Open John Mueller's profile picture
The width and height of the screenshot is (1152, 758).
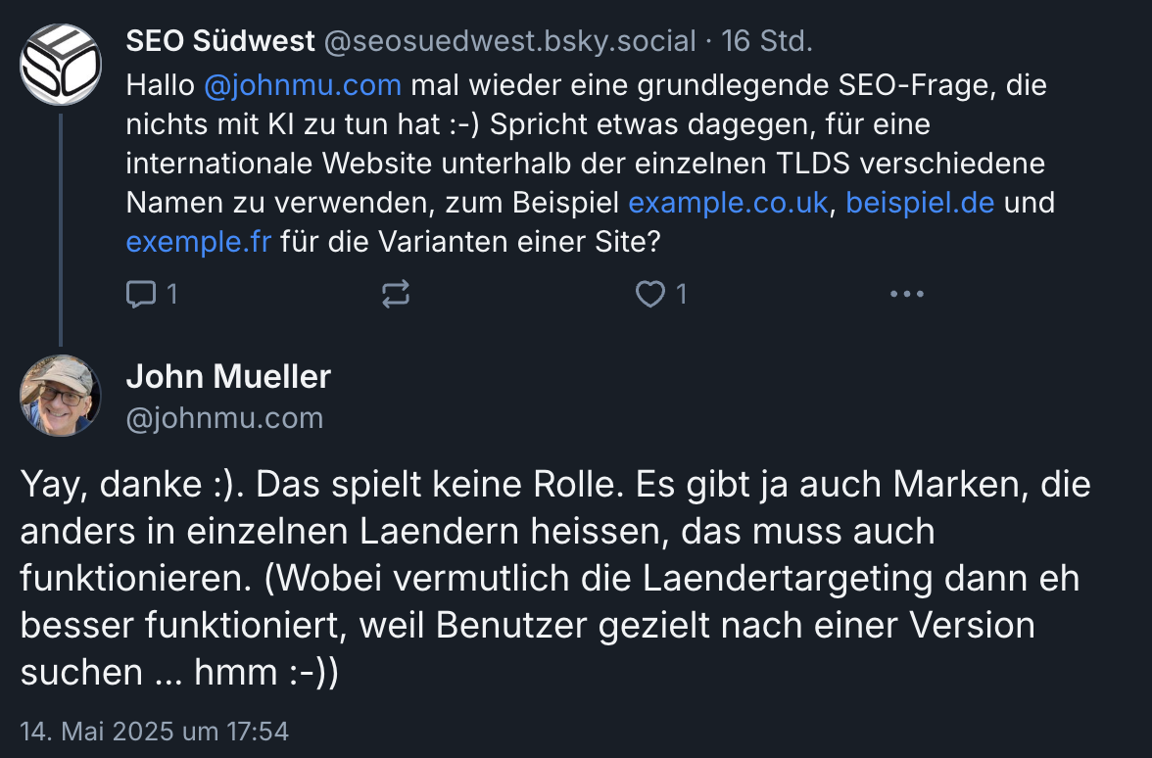point(61,397)
